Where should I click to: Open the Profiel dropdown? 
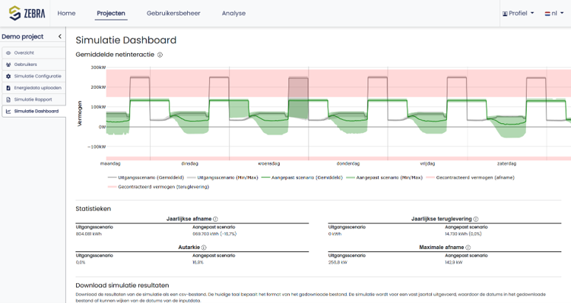pos(518,13)
